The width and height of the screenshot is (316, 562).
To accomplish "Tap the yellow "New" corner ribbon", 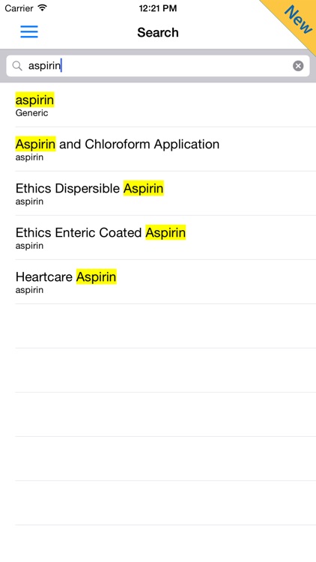I will (294, 21).
